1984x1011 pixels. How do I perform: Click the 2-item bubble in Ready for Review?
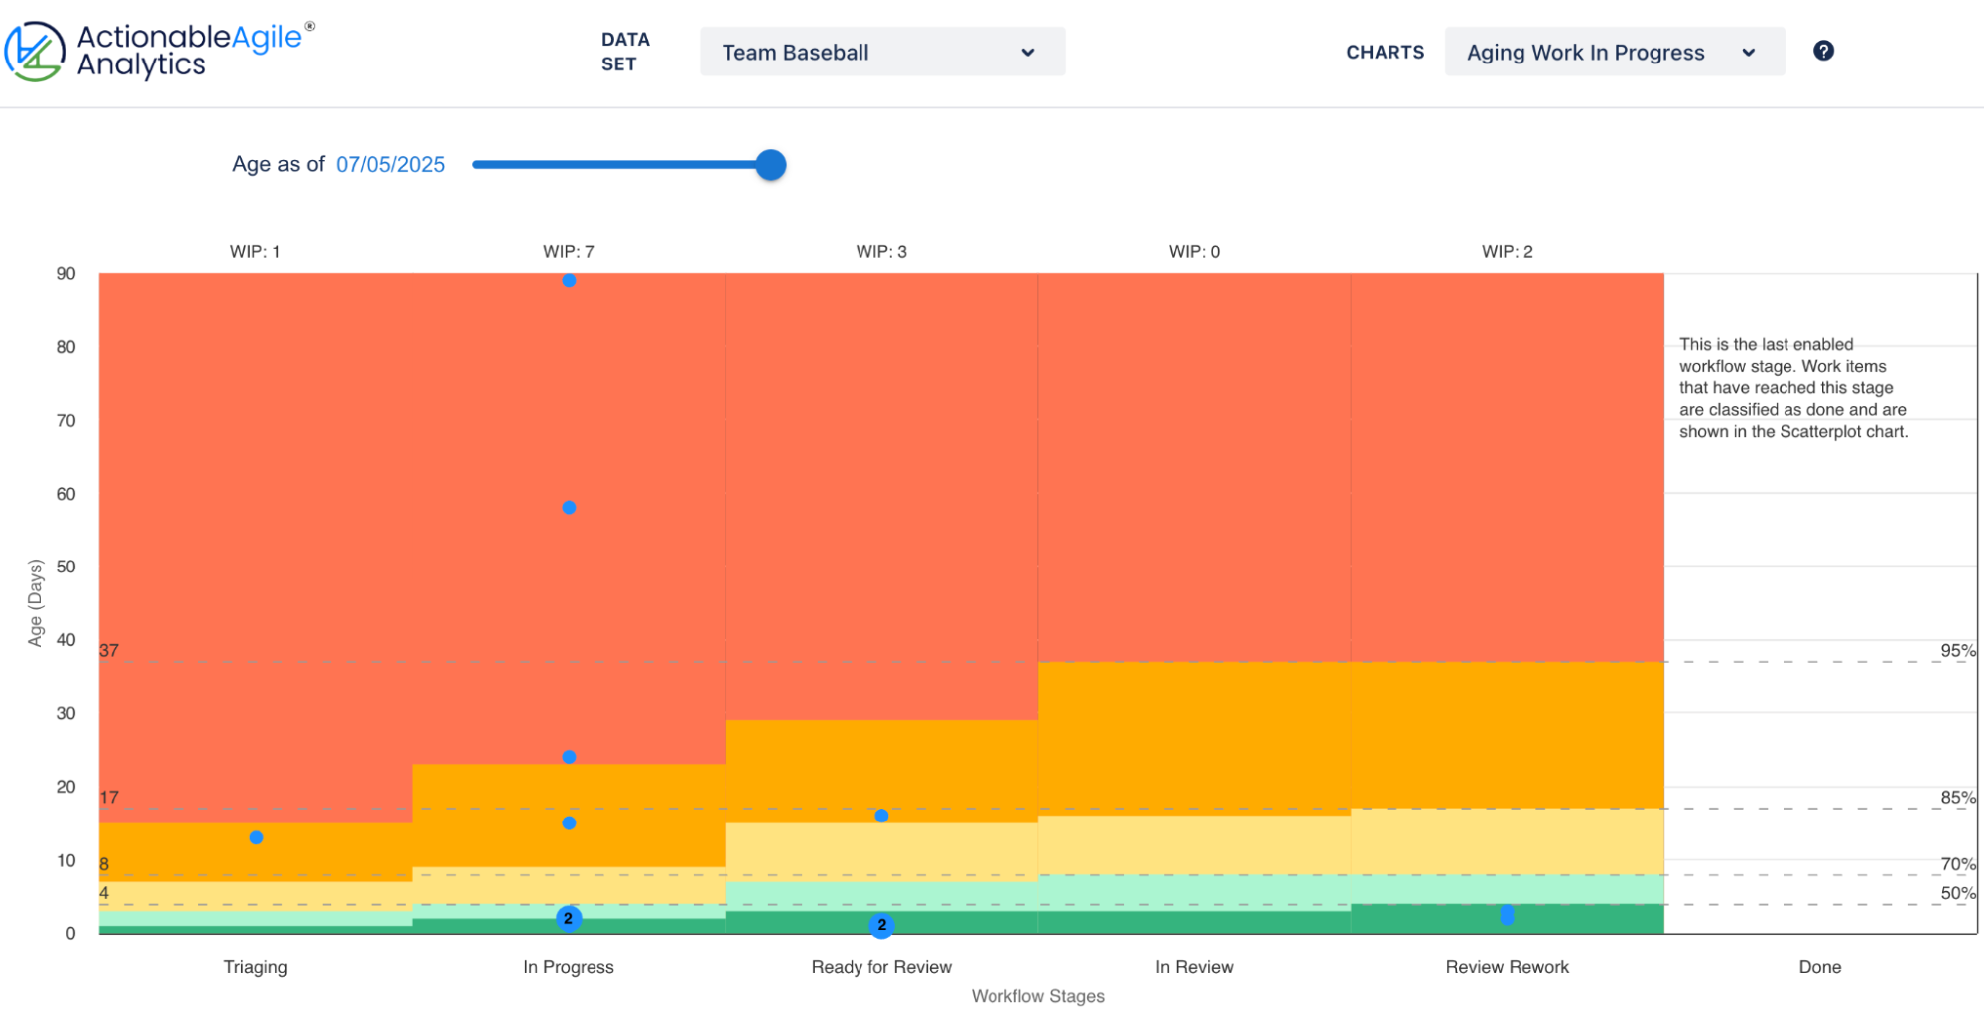(x=881, y=925)
